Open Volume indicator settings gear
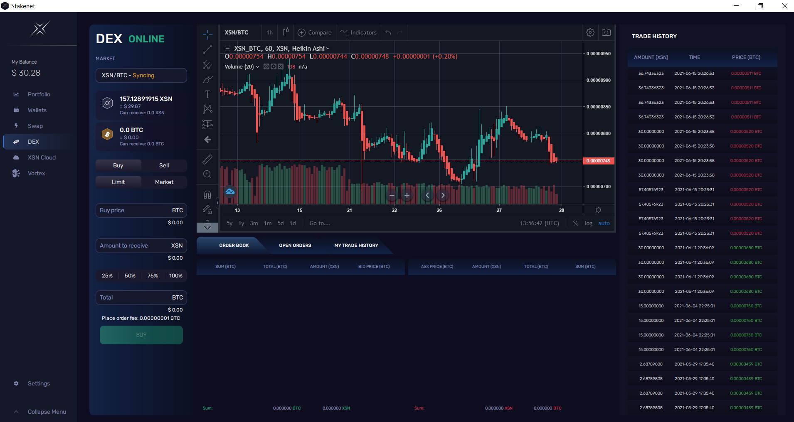 click(274, 66)
